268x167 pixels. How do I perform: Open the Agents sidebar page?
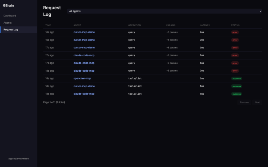click(x=8, y=23)
